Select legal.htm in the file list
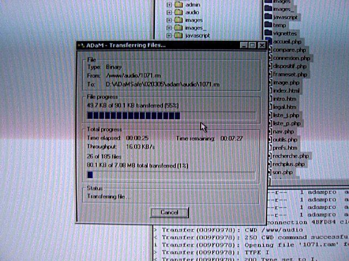The image size is (349, 261). click(285, 107)
